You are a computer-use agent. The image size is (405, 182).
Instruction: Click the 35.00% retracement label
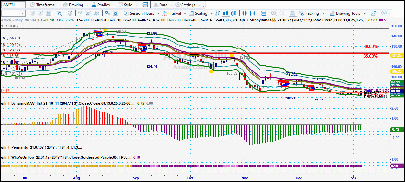point(370,56)
